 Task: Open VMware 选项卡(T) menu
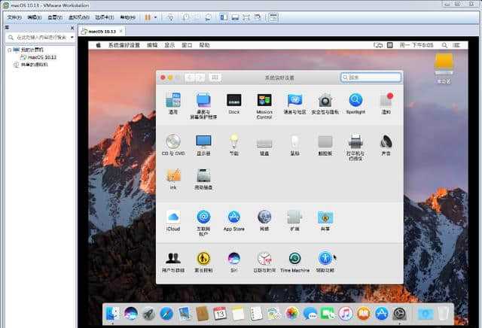(105, 17)
